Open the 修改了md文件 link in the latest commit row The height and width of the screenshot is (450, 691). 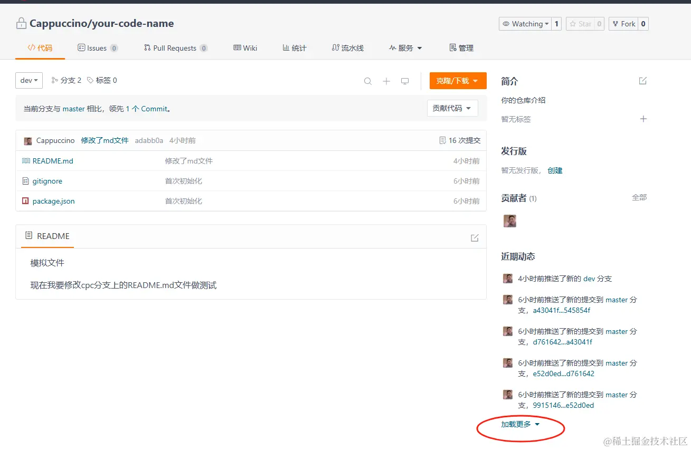[x=105, y=140]
